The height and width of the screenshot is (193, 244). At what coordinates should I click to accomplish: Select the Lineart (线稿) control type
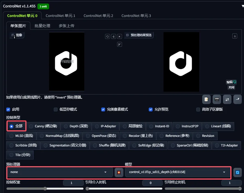[218, 126]
